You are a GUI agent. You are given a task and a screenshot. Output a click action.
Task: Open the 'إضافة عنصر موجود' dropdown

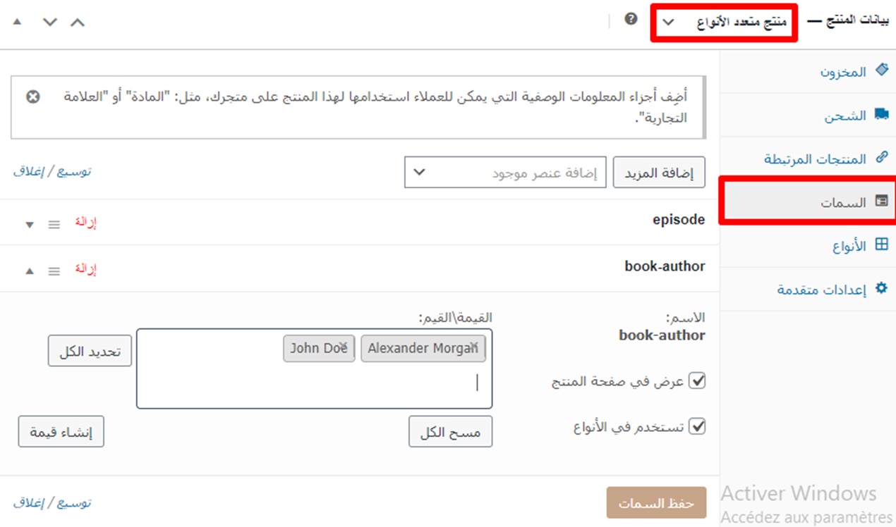[x=504, y=173]
